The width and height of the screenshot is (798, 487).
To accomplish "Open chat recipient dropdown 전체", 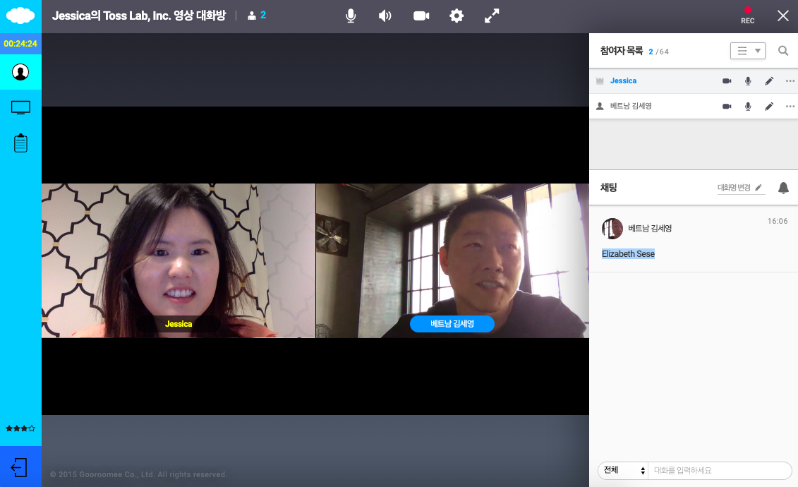I will pos(622,470).
